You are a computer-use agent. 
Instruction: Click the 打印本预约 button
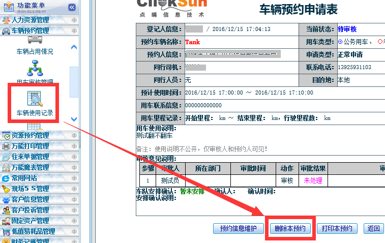click(x=337, y=229)
